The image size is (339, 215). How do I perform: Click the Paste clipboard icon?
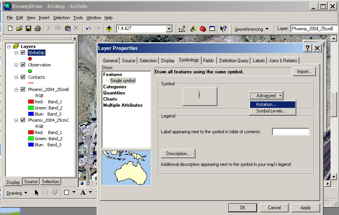tap(68, 28)
